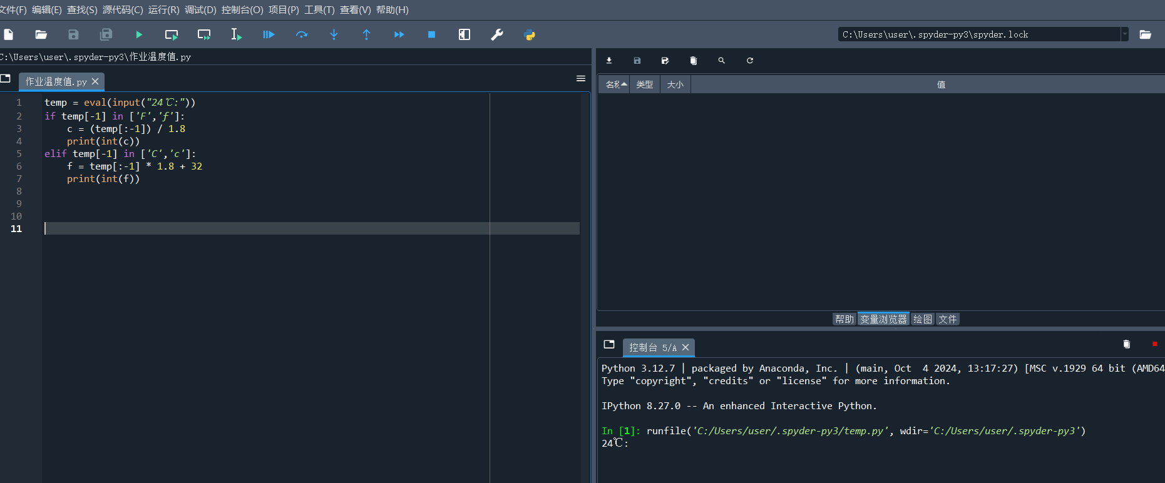The height and width of the screenshot is (483, 1165).
Task: Interrupt kernel red stop icon
Action: [1155, 344]
